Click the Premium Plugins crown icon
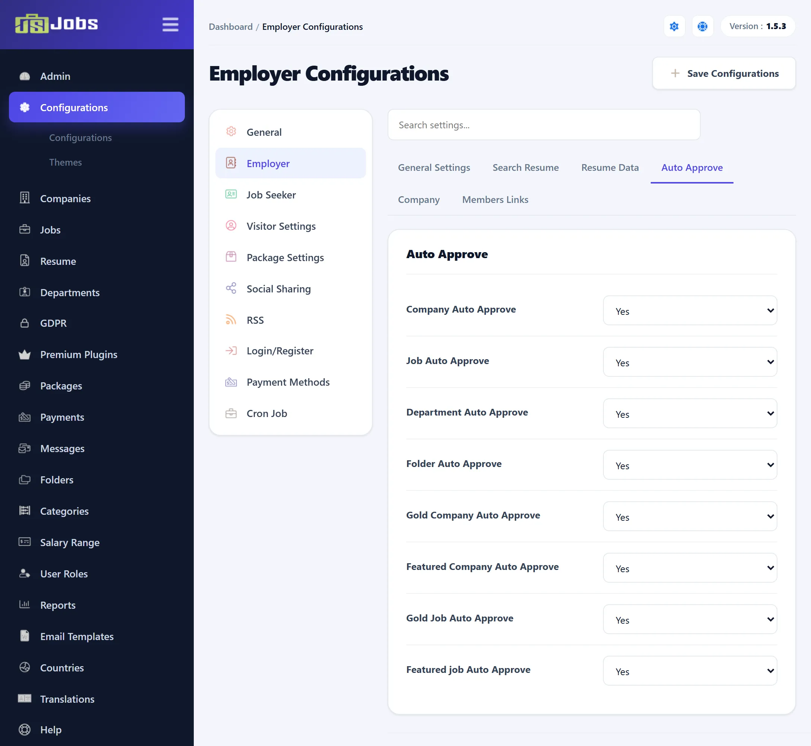This screenshot has width=811, height=746. (25, 354)
